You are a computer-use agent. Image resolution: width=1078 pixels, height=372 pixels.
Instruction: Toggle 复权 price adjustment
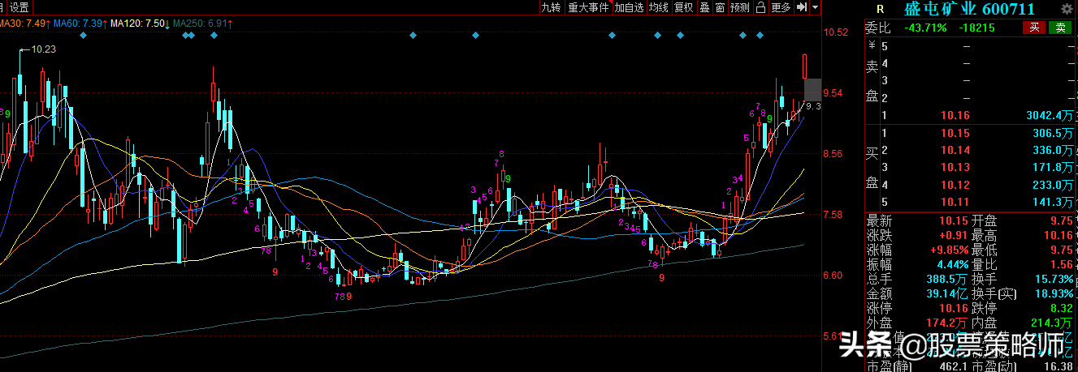[684, 7]
